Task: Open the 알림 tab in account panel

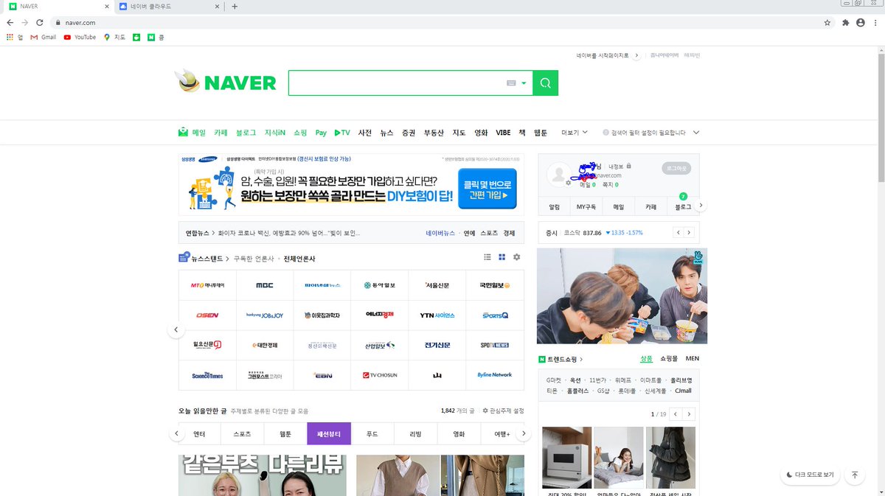Action: 554,207
